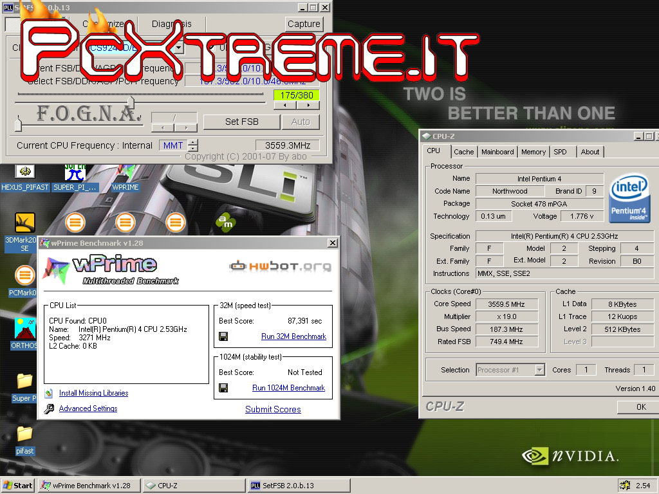Switch to the SPD tab in CPU-Z

560,152
